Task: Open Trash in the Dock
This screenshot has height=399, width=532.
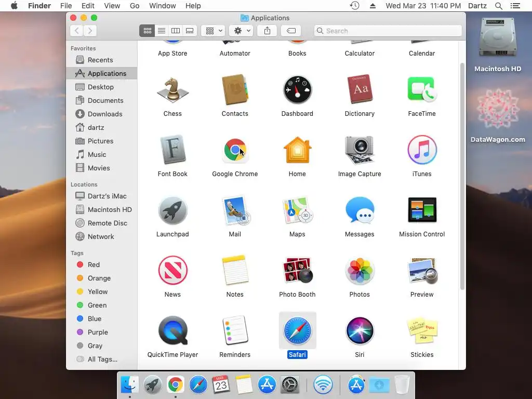Action: (402, 385)
